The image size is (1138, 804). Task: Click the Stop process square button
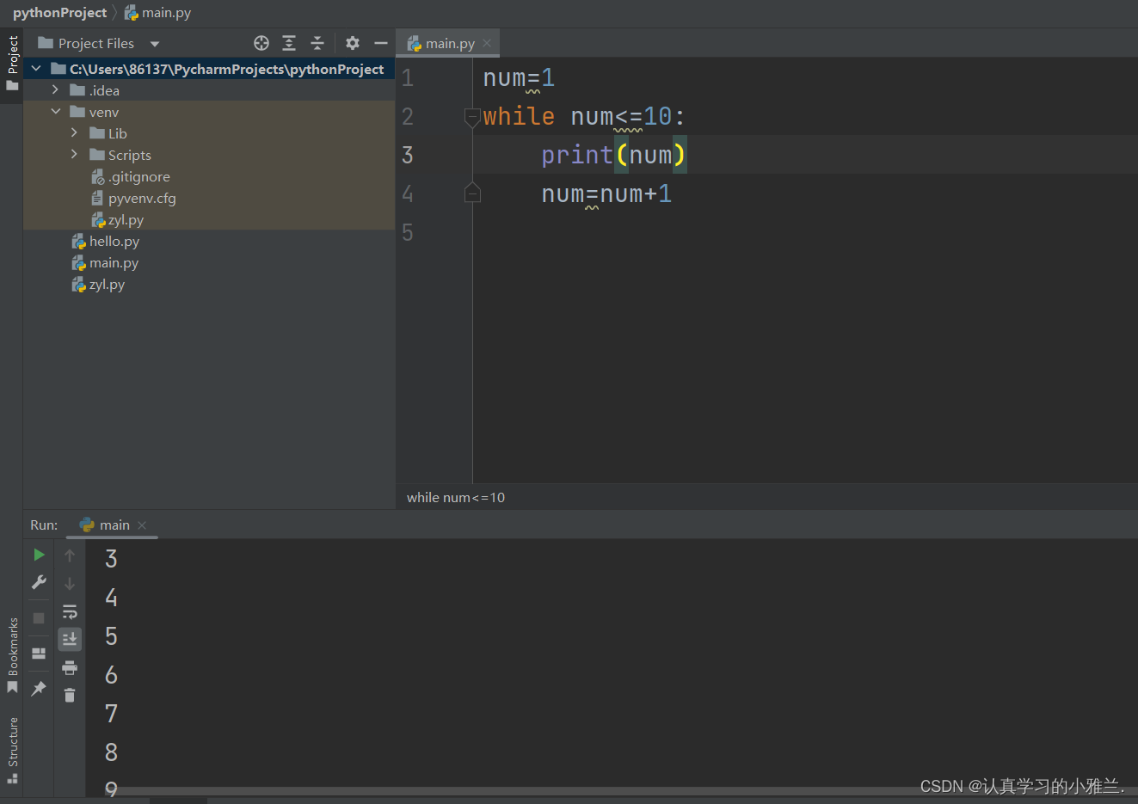pos(39,618)
